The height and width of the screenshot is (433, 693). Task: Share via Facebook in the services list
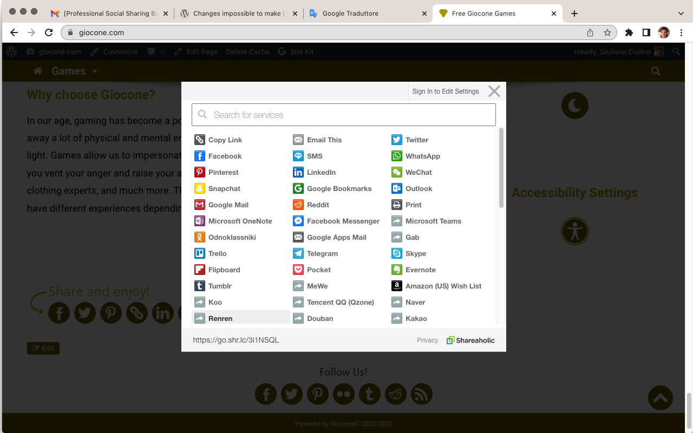pyautogui.click(x=218, y=156)
